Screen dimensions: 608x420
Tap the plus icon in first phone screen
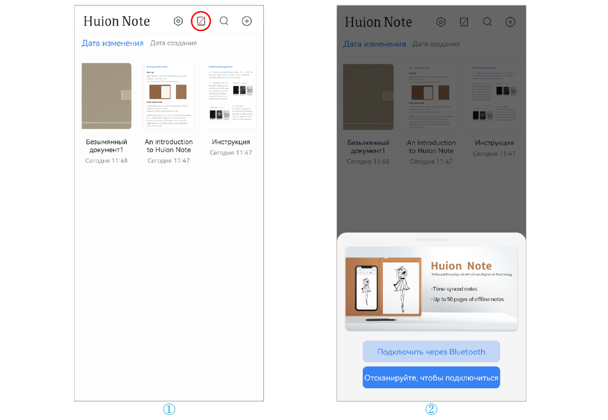(x=247, y=21)
